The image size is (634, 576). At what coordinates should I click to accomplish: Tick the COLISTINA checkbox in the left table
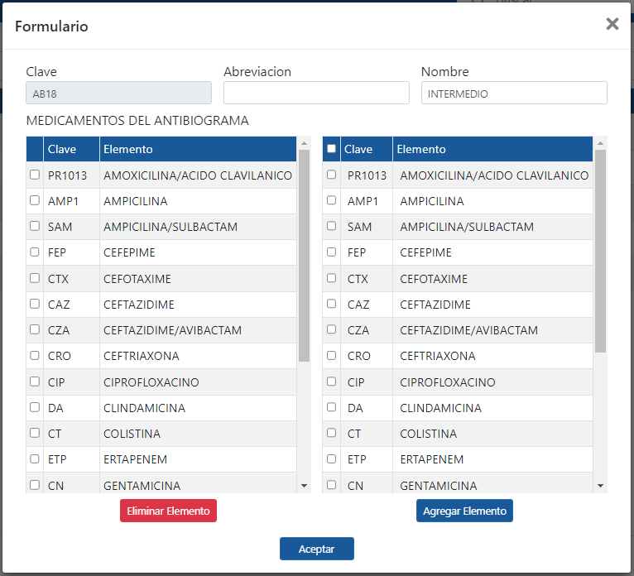(35, 433)
